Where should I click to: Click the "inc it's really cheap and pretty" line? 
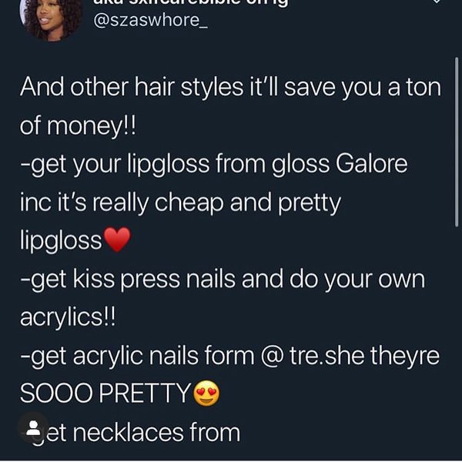[x=180, y=204]
